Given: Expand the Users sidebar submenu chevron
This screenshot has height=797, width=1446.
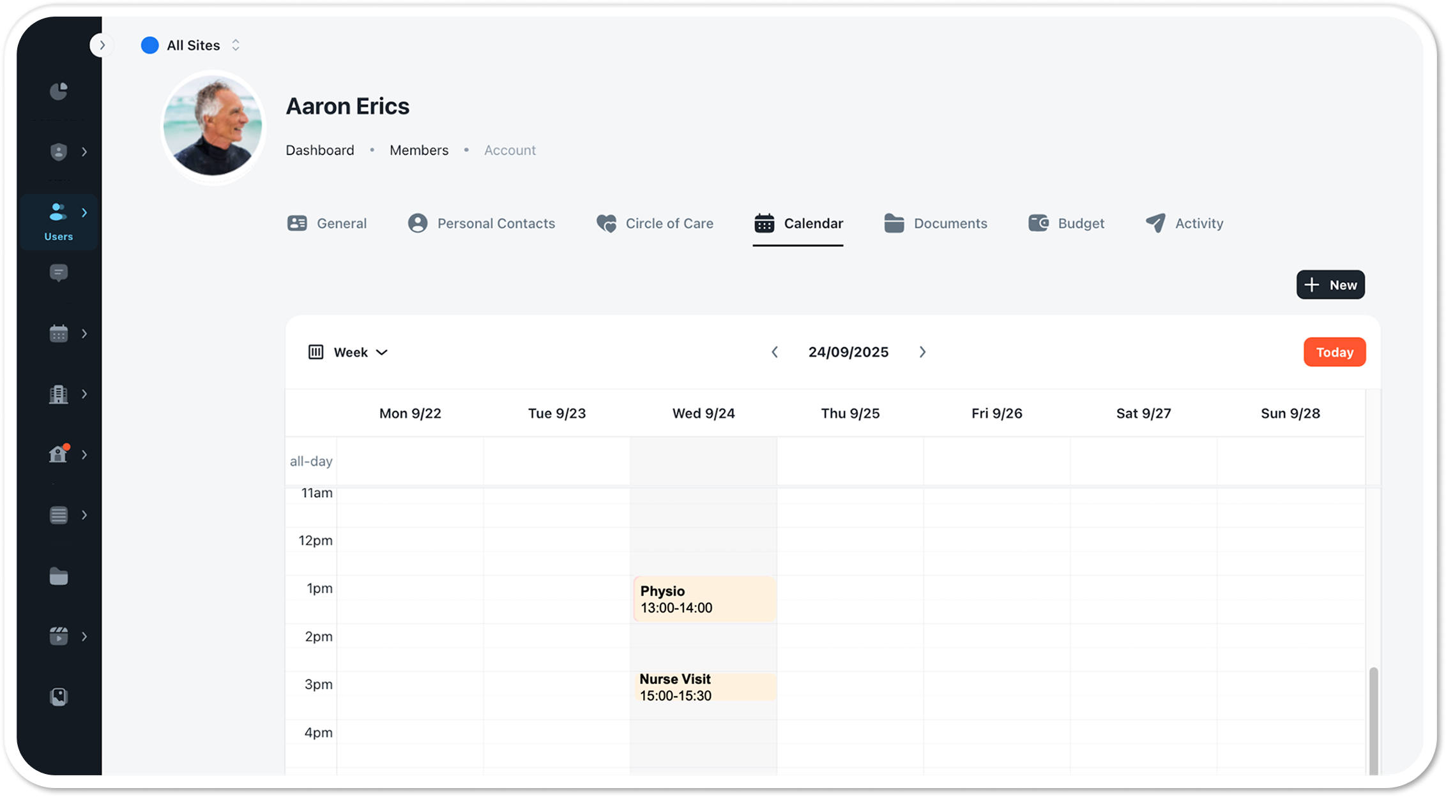Looking at the screenshot, I should point(84,212).
